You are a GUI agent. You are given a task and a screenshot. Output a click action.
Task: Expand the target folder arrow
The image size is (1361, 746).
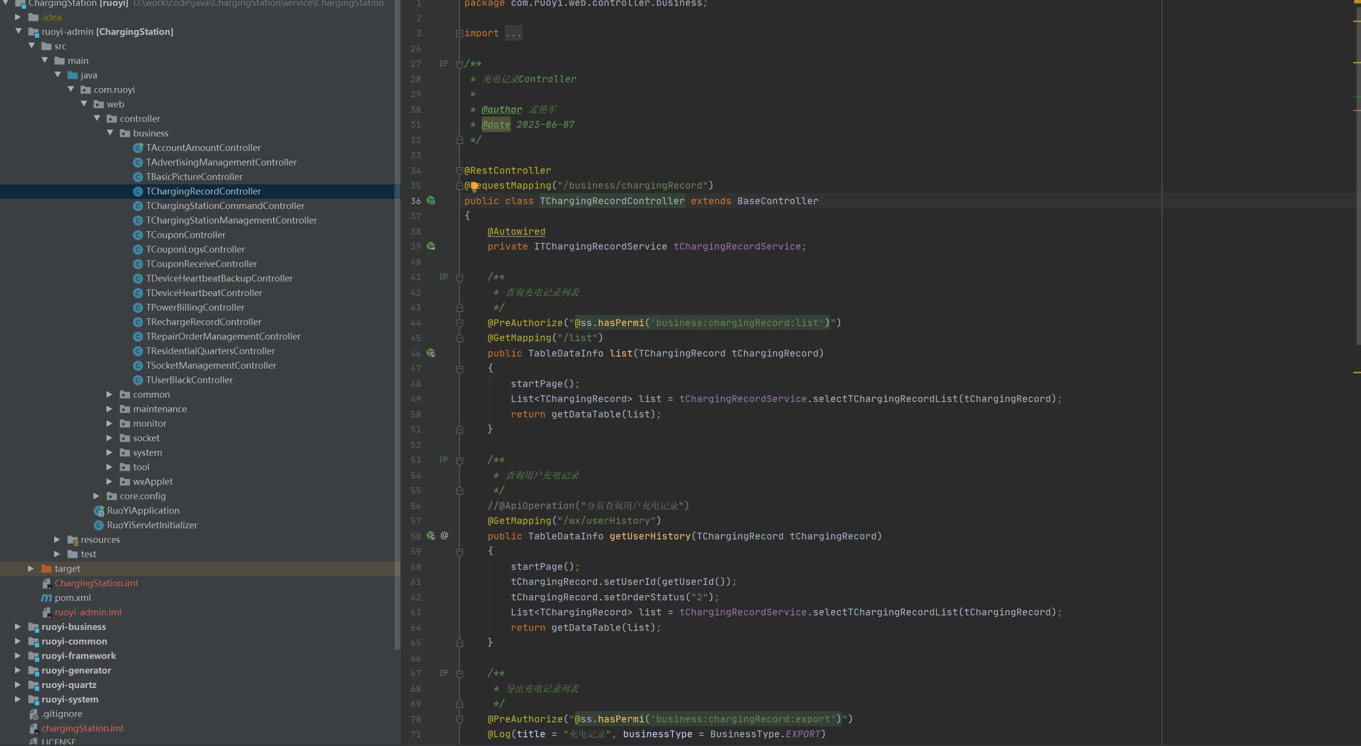tap(31, 568)
